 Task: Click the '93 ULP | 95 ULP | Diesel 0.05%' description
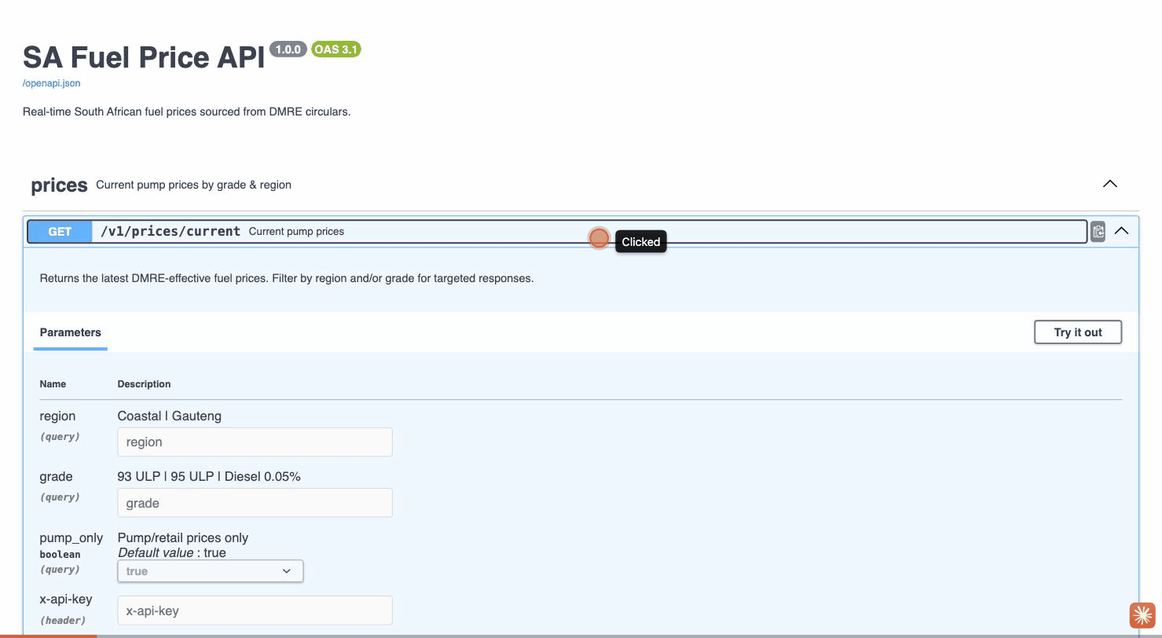coord(209,476)
